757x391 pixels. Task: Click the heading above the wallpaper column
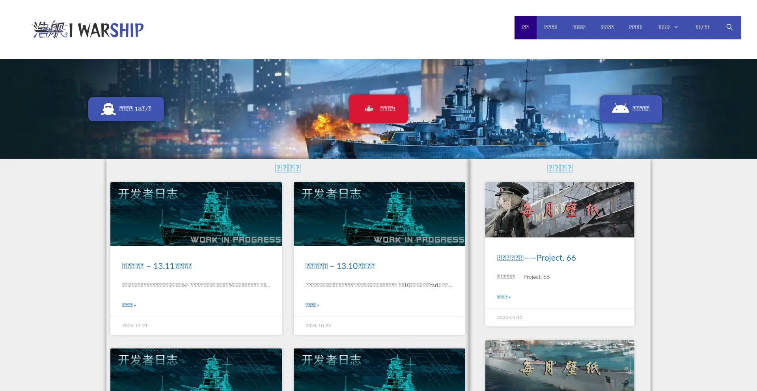(x=559, y=168)
